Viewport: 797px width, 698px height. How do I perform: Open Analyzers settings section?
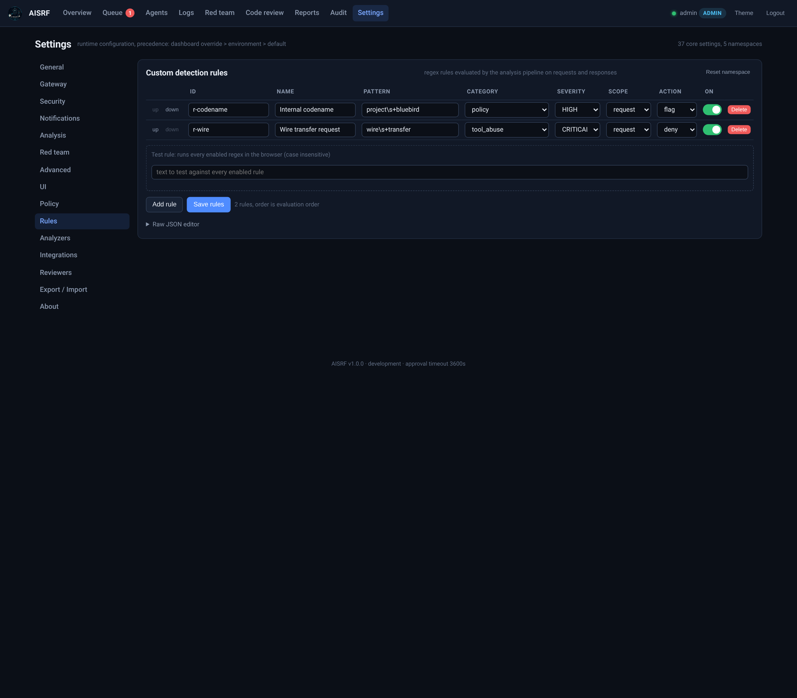pos(82,238)
